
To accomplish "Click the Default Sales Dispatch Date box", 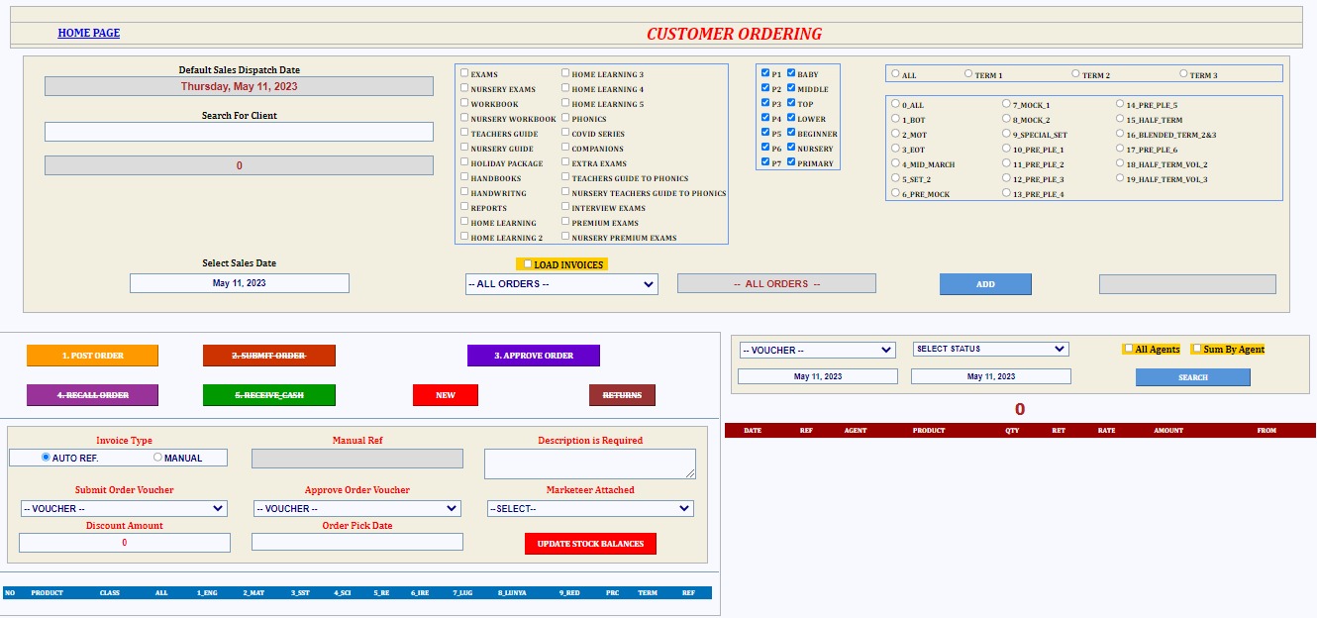I will (x=239, y=86).
